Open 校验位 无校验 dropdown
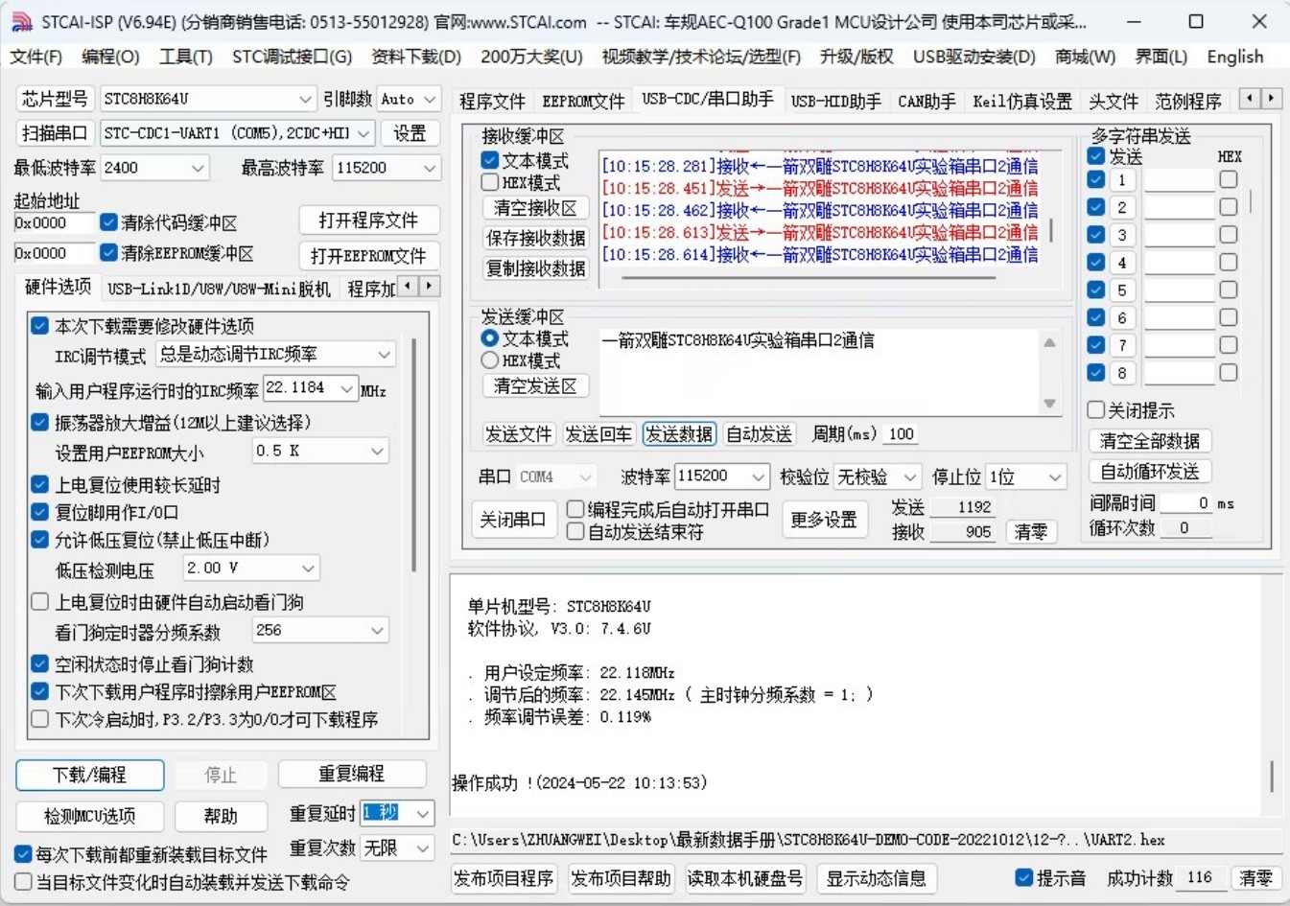The height and width of the screenshot is (906, 1290). tap(878, 476)
